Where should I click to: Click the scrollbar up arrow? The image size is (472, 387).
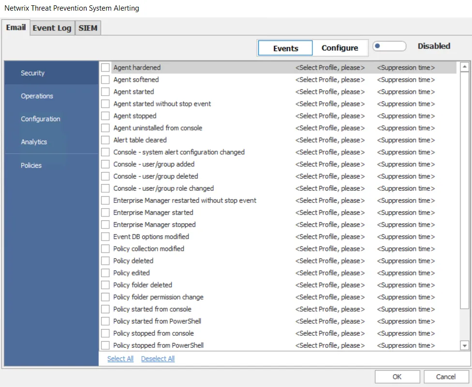[464, 67]
